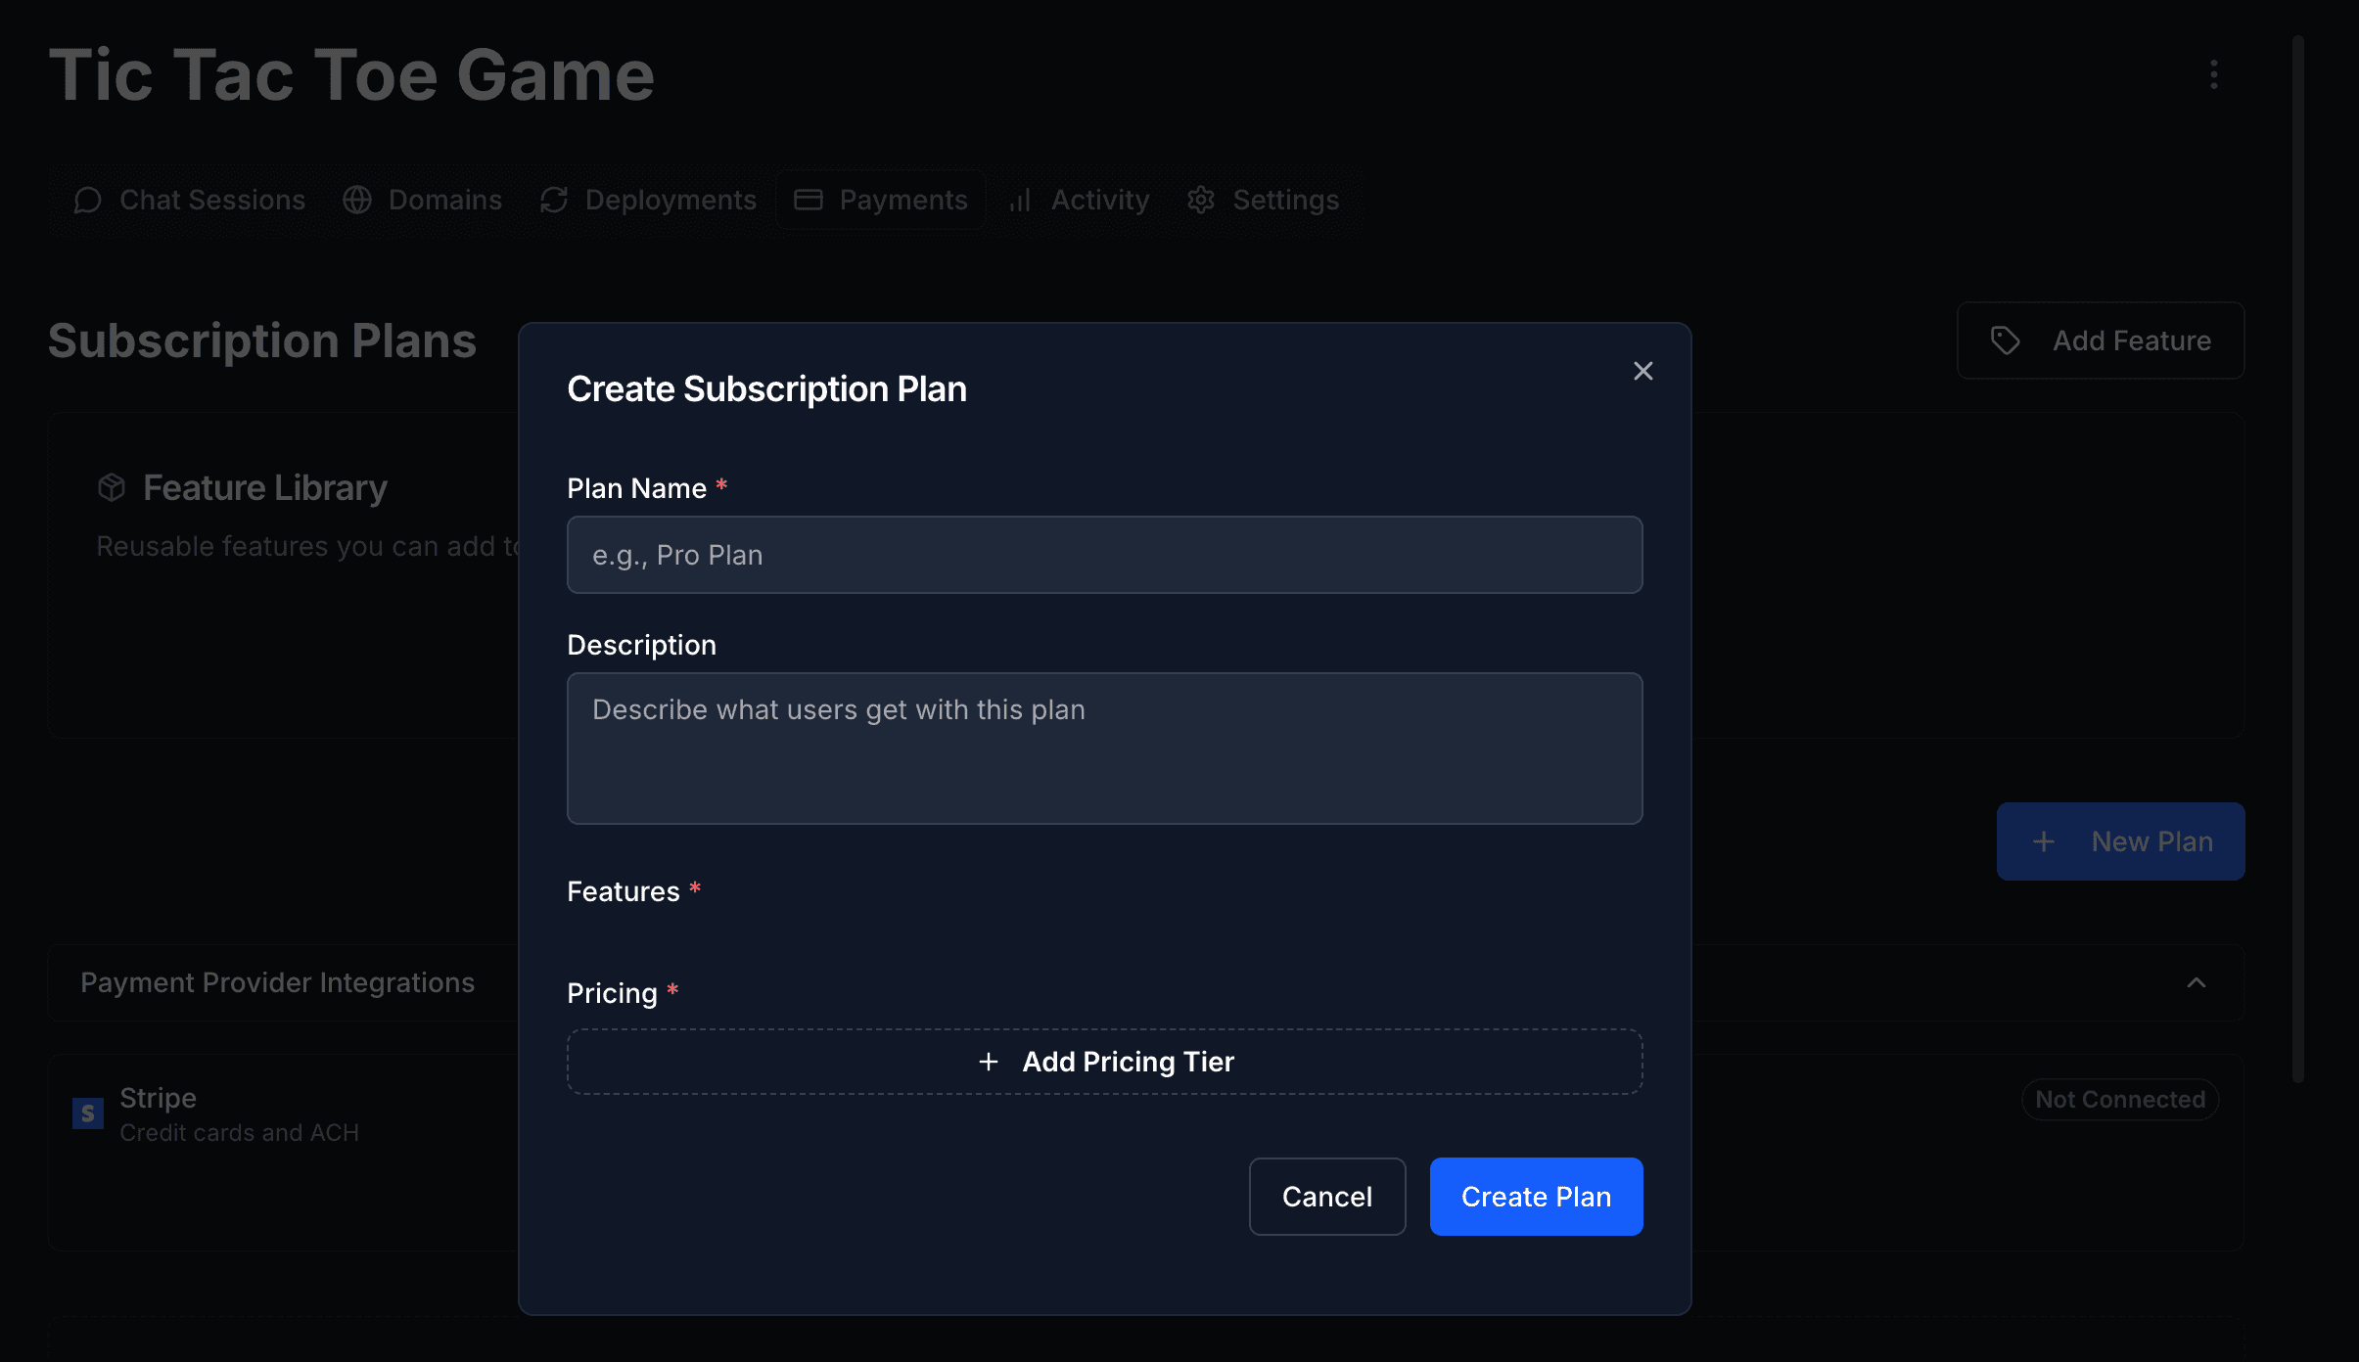Add a pricing tier
2359x1362 pixels.
point(1104,1062)
